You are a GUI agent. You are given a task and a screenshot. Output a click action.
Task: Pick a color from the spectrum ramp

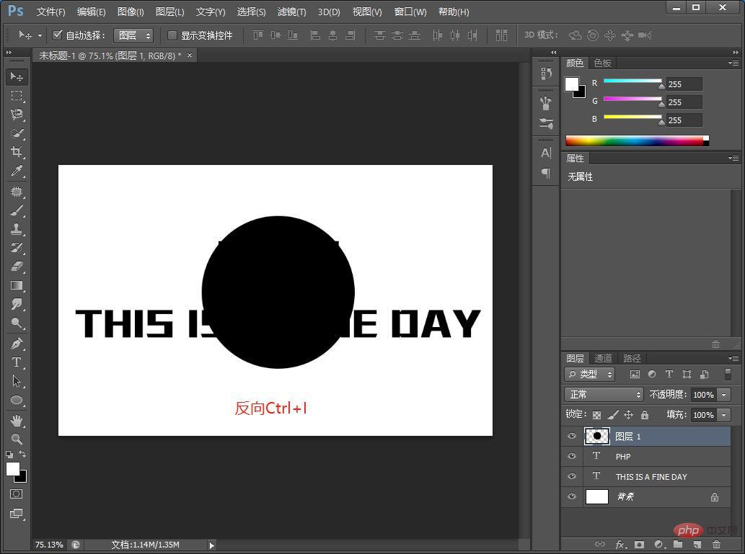(637, 141)
